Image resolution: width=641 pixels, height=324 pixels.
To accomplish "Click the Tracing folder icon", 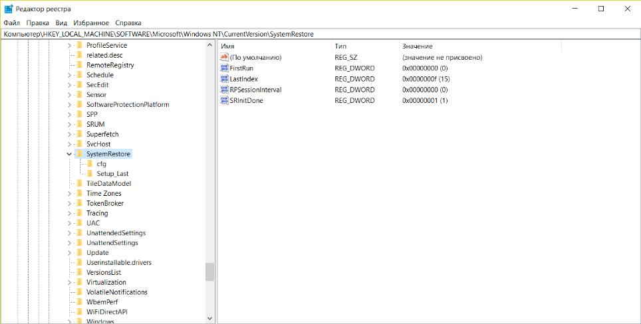I will (x=79, y=213).
